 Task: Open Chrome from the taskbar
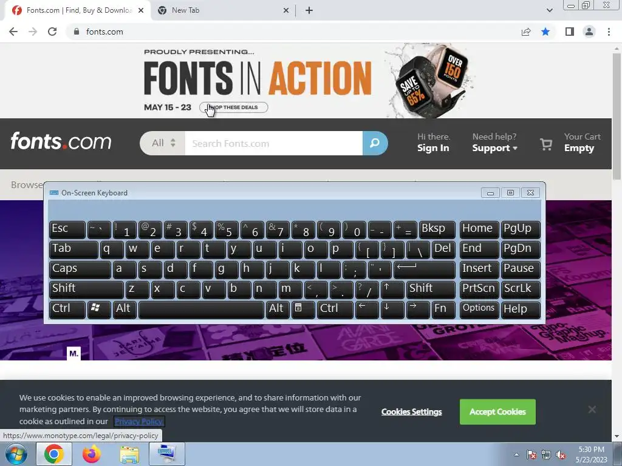[x=54, y=454]
